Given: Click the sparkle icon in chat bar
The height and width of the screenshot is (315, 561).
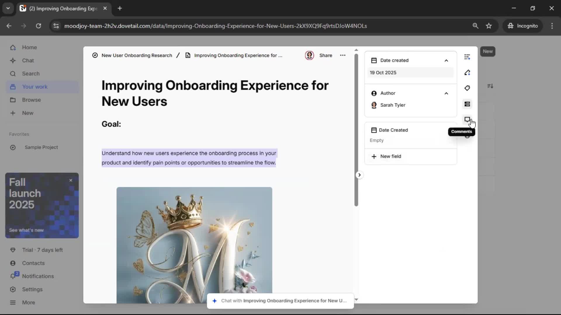Looking at the screenshot, I should (x=214, y=301).
